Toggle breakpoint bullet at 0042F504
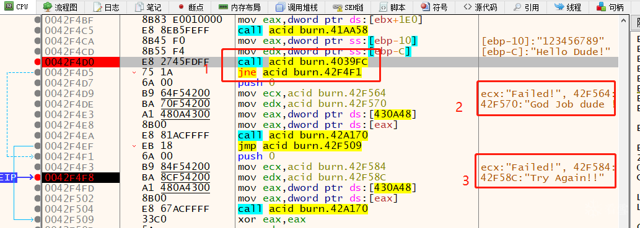Screen dimensions: 640x228 point(38,208)
